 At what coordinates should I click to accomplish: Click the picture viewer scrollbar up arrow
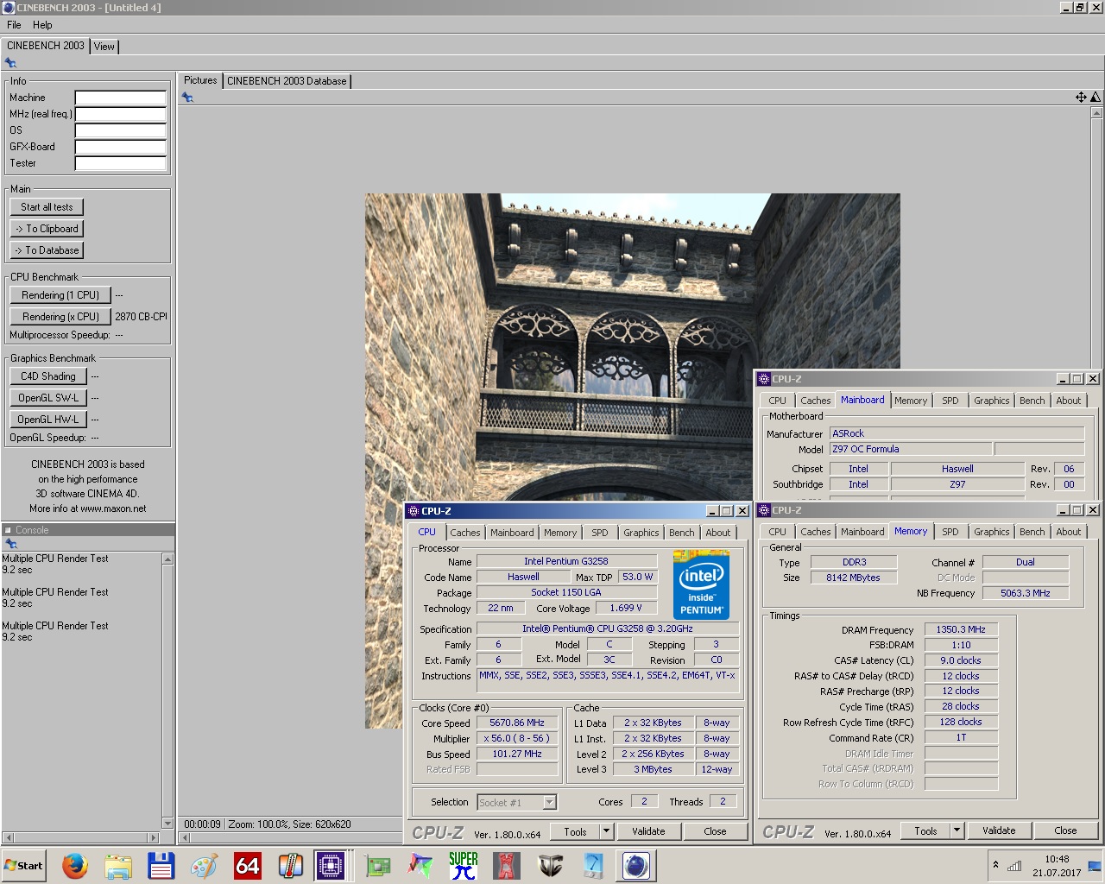coord(1097,112)
